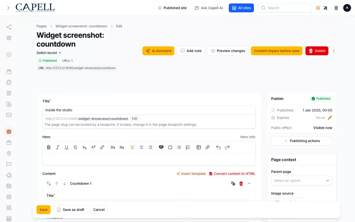355x222 pixels.
Task: Open more actions kebab menu
Action: tap(334, 51)
